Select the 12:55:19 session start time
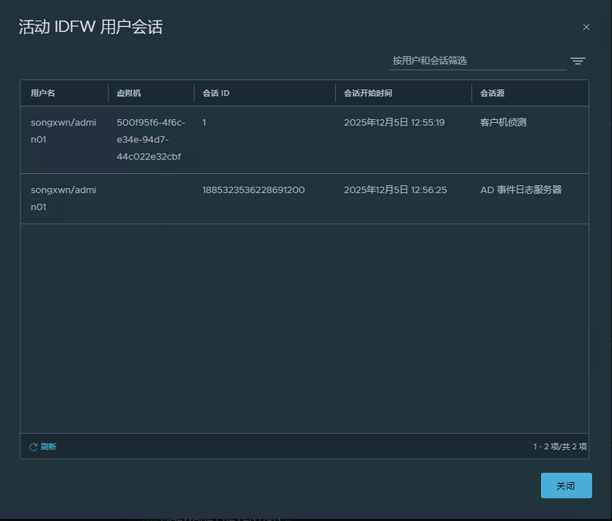612x521 pixels. tap(394, 122)
